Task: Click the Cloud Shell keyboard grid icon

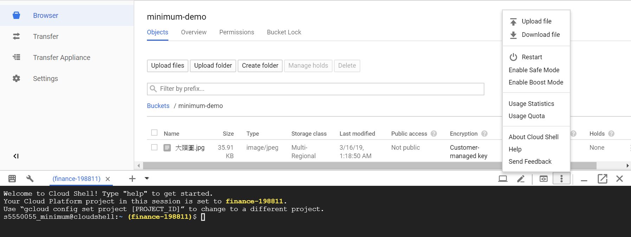Action: coord(12,178)
